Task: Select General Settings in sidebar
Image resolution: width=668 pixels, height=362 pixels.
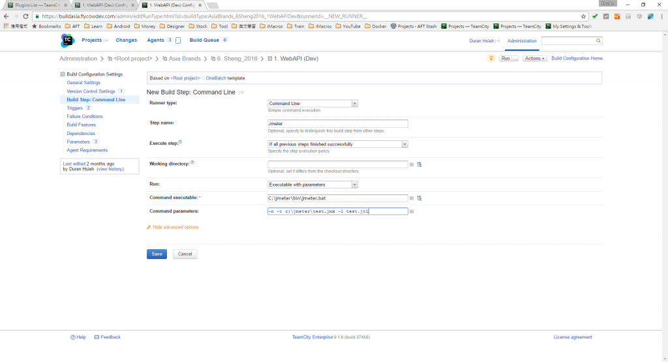Action: coord(83,83)
